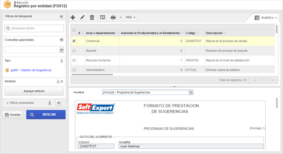
Task: Sort by Aumenta la Productividad y el Rendimiento column
Action: pos(152,33)
